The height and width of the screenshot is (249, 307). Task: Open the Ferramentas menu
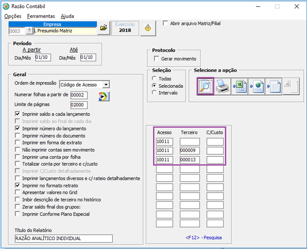pos(41,16)
